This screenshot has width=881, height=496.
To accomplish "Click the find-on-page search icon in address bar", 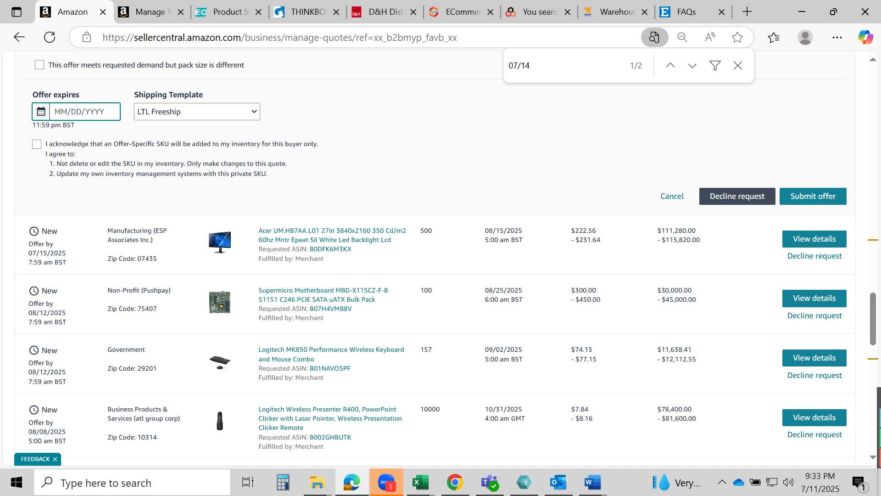I will (654, 37).
